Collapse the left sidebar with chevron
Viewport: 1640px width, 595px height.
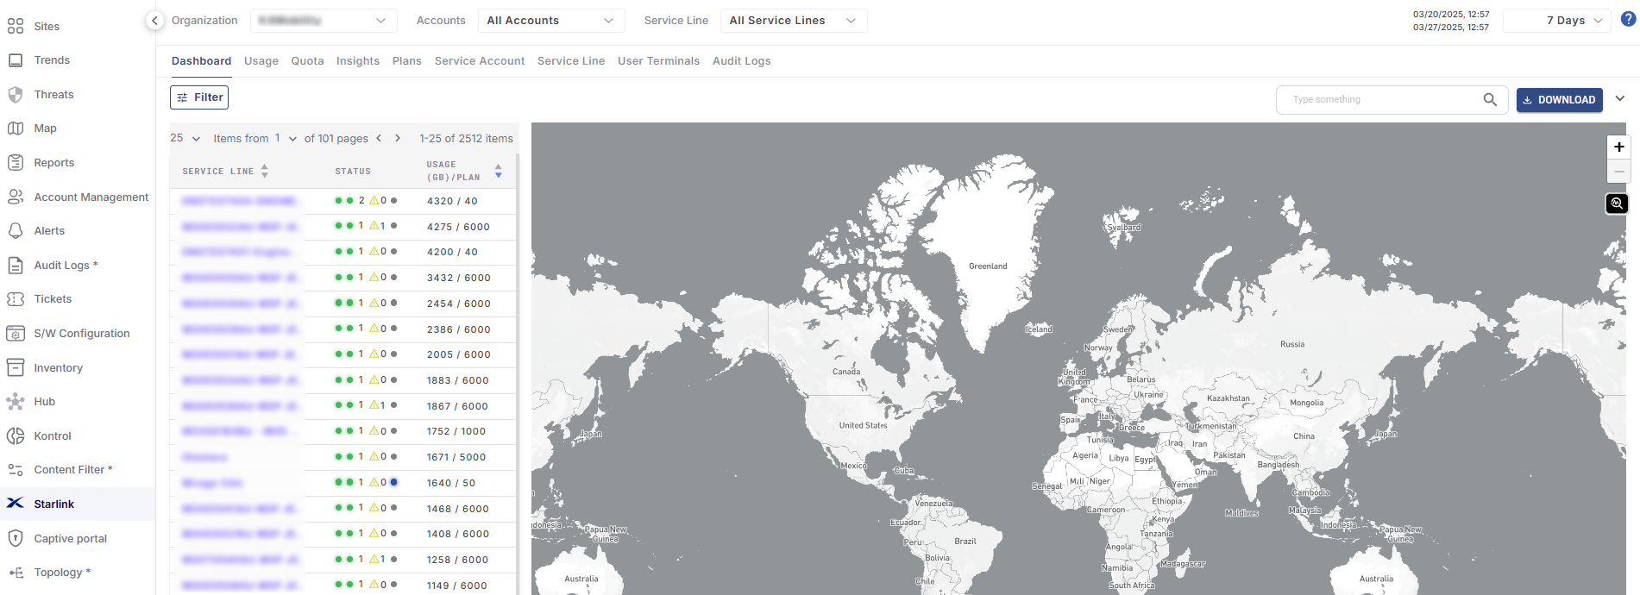coord(154,21)
